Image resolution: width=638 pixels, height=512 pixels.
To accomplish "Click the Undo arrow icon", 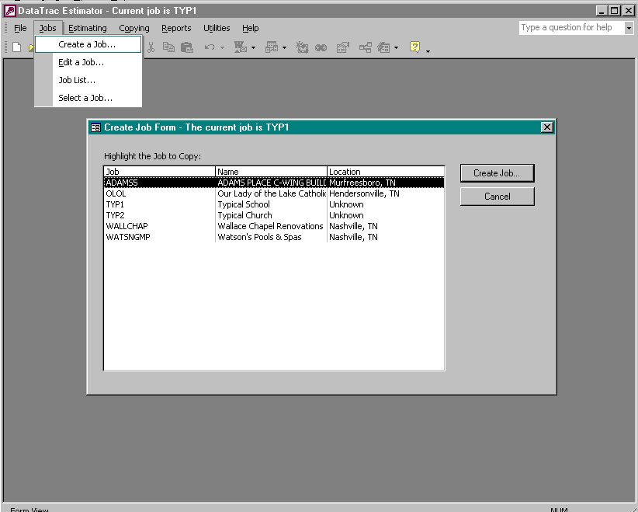I will pos(210,47).
